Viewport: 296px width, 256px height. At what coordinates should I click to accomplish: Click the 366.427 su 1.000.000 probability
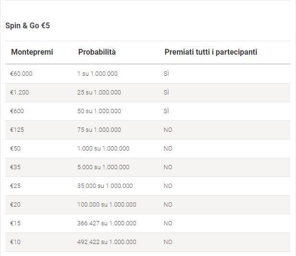[x=107, y=223]
